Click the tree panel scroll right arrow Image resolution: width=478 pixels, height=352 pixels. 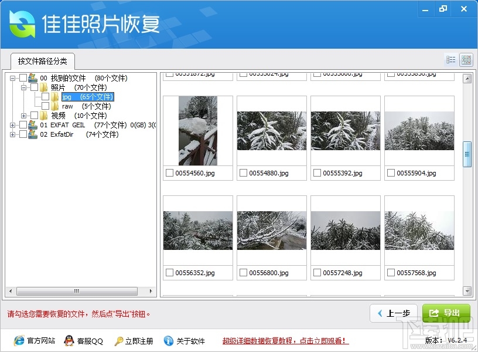[151, 291]
